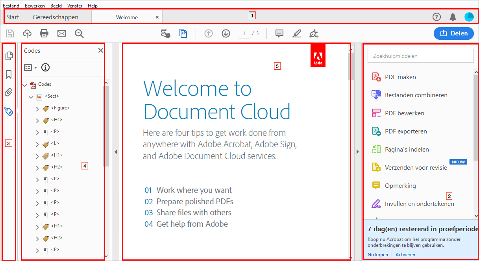Show the attachments panel via paperclip icon
The height and width of the screenshot is (261, 479).
click(8, 92)
